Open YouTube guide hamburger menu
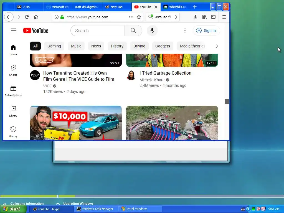The image size is (284, 213). (x=13, y=31)
